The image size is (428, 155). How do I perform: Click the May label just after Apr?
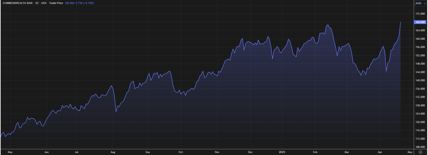tap(410, 152)
